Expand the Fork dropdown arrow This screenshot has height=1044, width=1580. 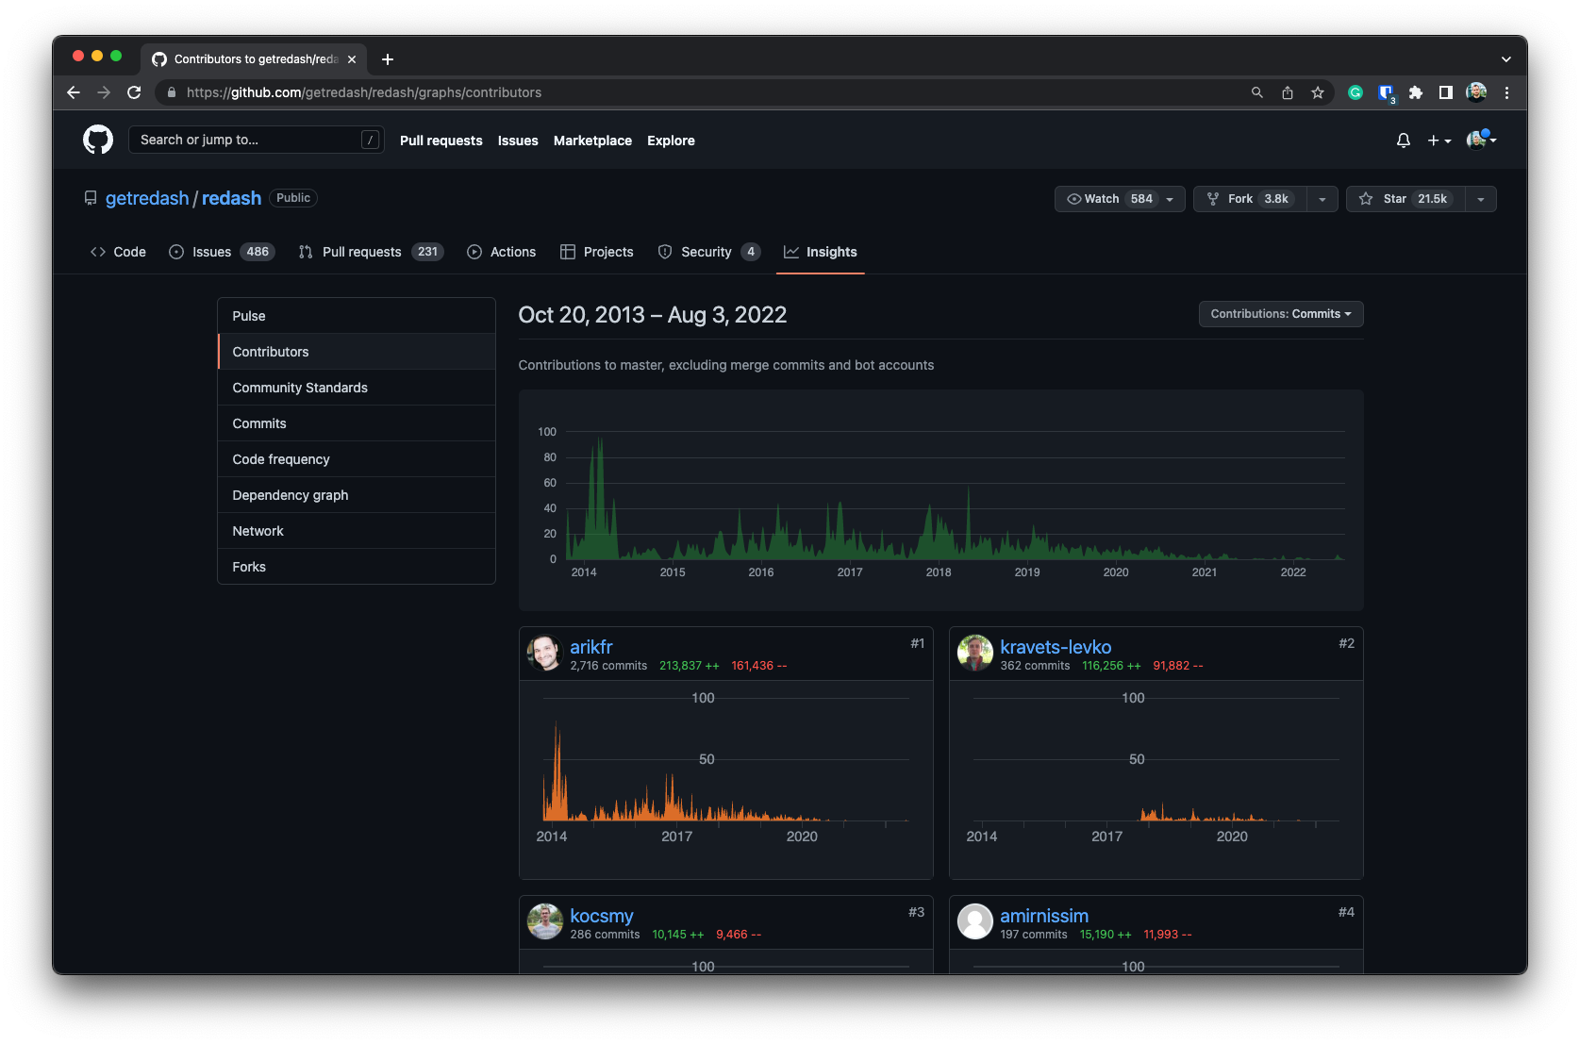click(x=1322, y=199)
